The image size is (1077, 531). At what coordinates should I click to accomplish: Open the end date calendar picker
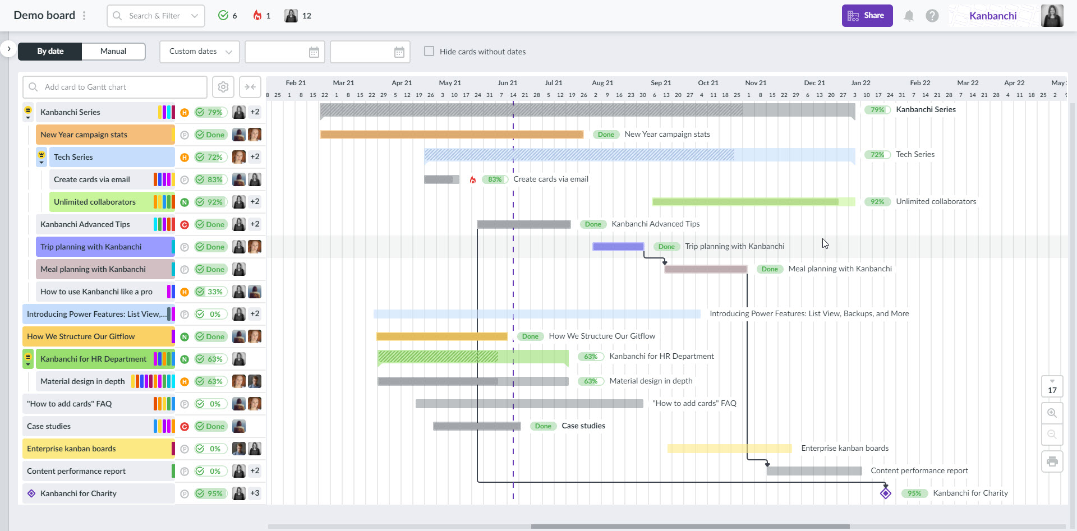pos(399,52)
